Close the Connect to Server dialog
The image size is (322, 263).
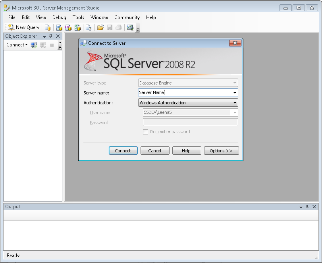(x=235, y=43)
